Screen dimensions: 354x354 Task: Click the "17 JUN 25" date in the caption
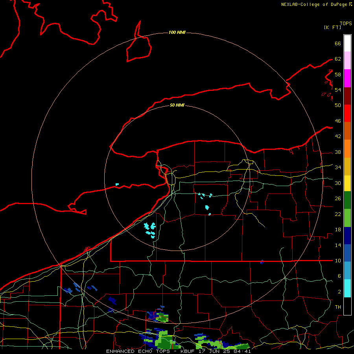215,351
